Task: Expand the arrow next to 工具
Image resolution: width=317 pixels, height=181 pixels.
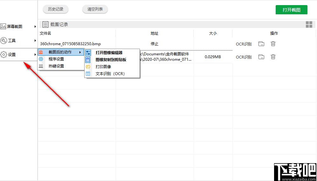Action: click(x=35, y=41)
